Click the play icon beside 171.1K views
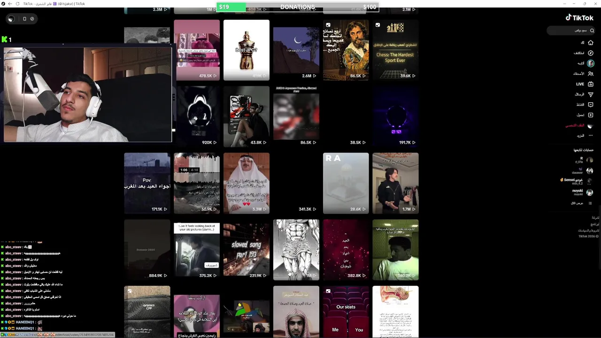This screenshot has height=338, width=601. [165, 209]
